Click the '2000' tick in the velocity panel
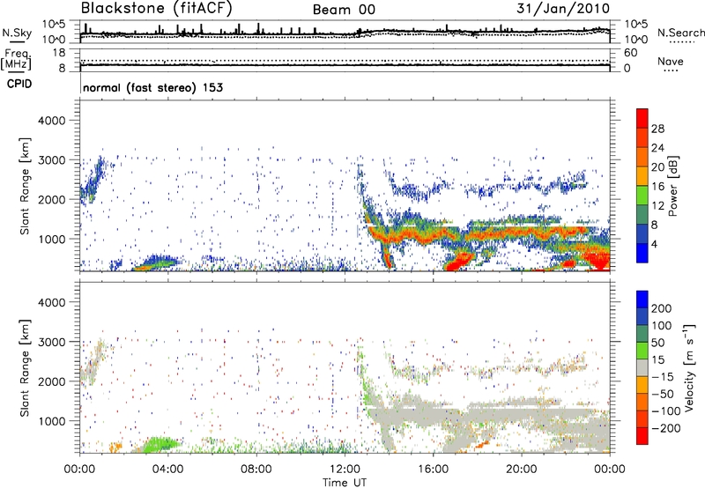 (x=51, y=381)
